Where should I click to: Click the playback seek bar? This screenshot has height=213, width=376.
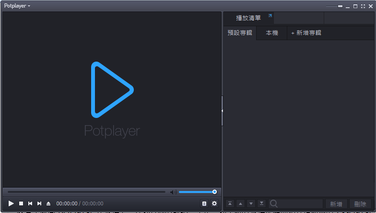86,192
